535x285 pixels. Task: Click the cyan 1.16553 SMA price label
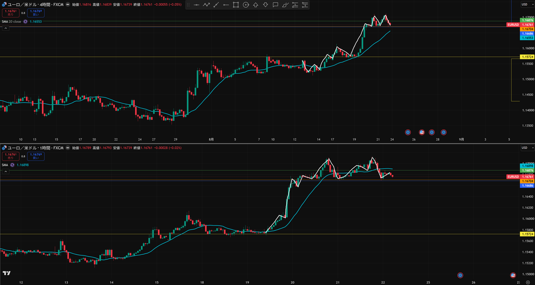pos(527,38)
